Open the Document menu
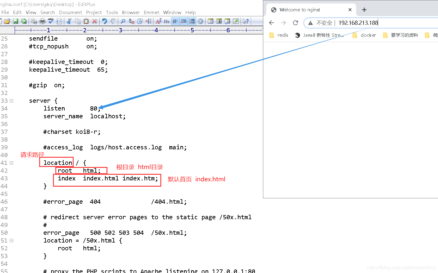Screen dimensions: 438x273 [71, 12]
